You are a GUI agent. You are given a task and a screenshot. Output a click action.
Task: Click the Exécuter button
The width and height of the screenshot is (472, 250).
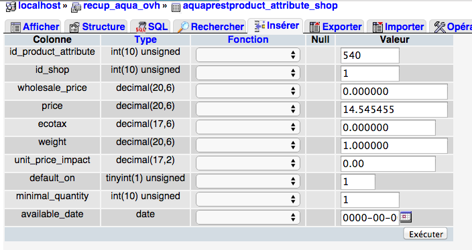(425, 234)
